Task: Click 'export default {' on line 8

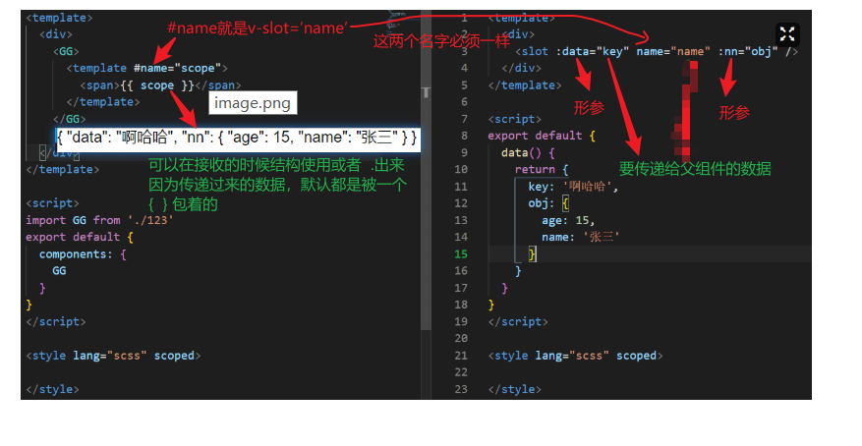Action: point(542,136)
